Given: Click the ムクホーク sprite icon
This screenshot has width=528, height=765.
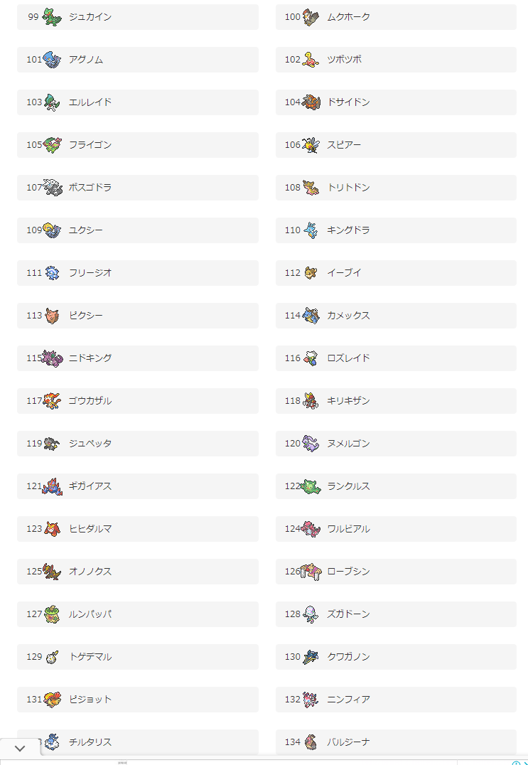Looking at the screenshot, I should tap(311, 17).
